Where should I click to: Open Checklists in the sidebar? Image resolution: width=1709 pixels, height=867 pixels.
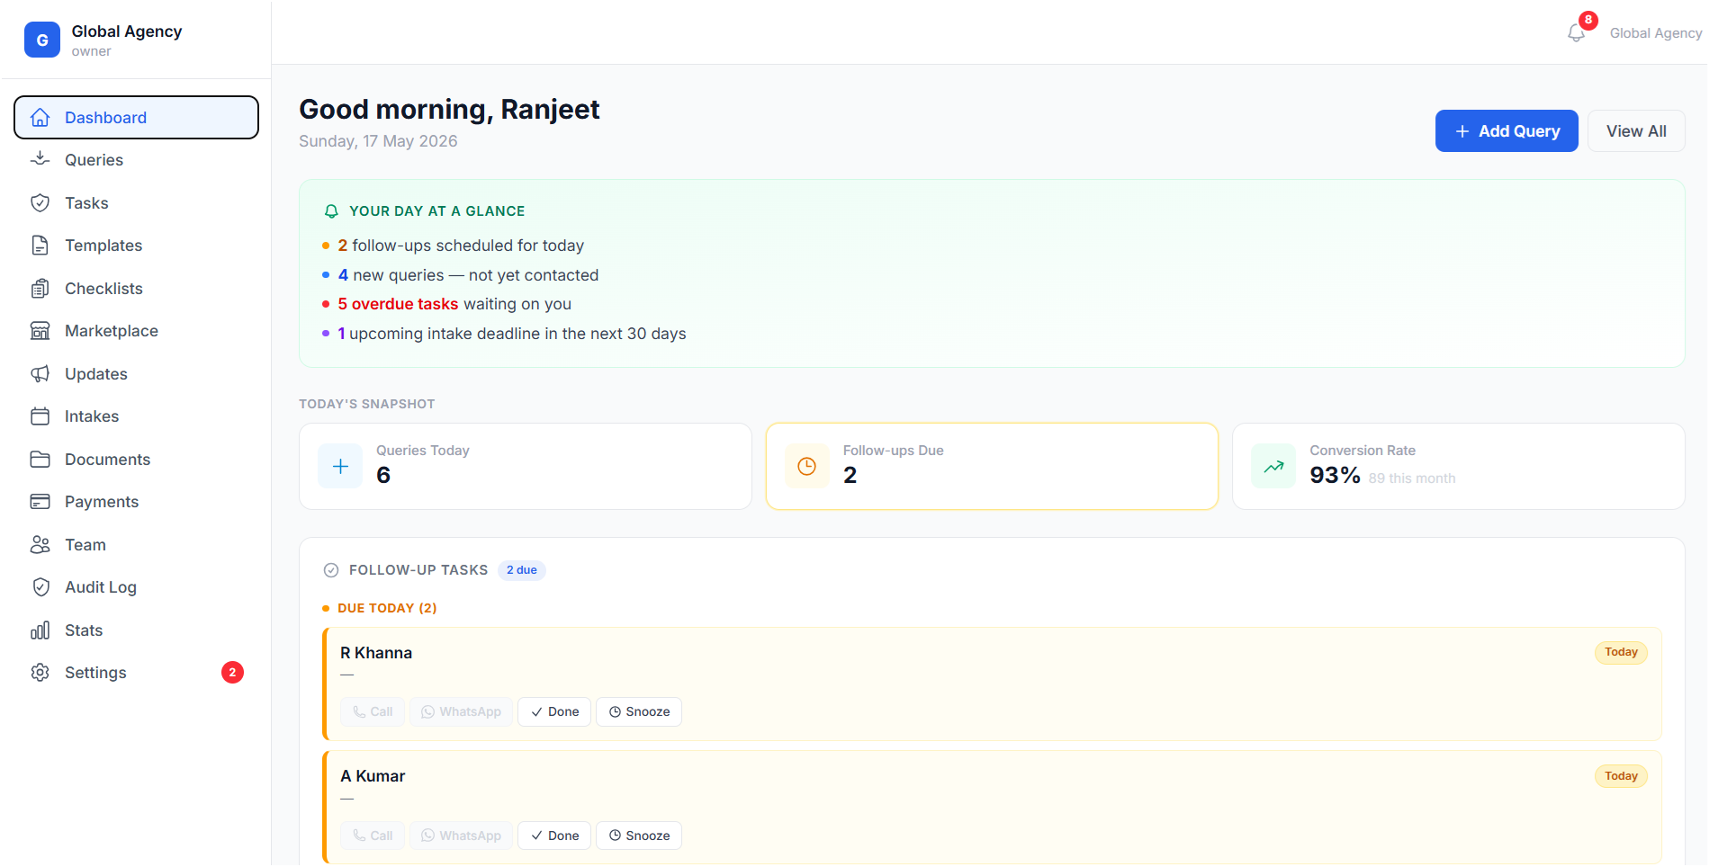(x=136, y=289)
